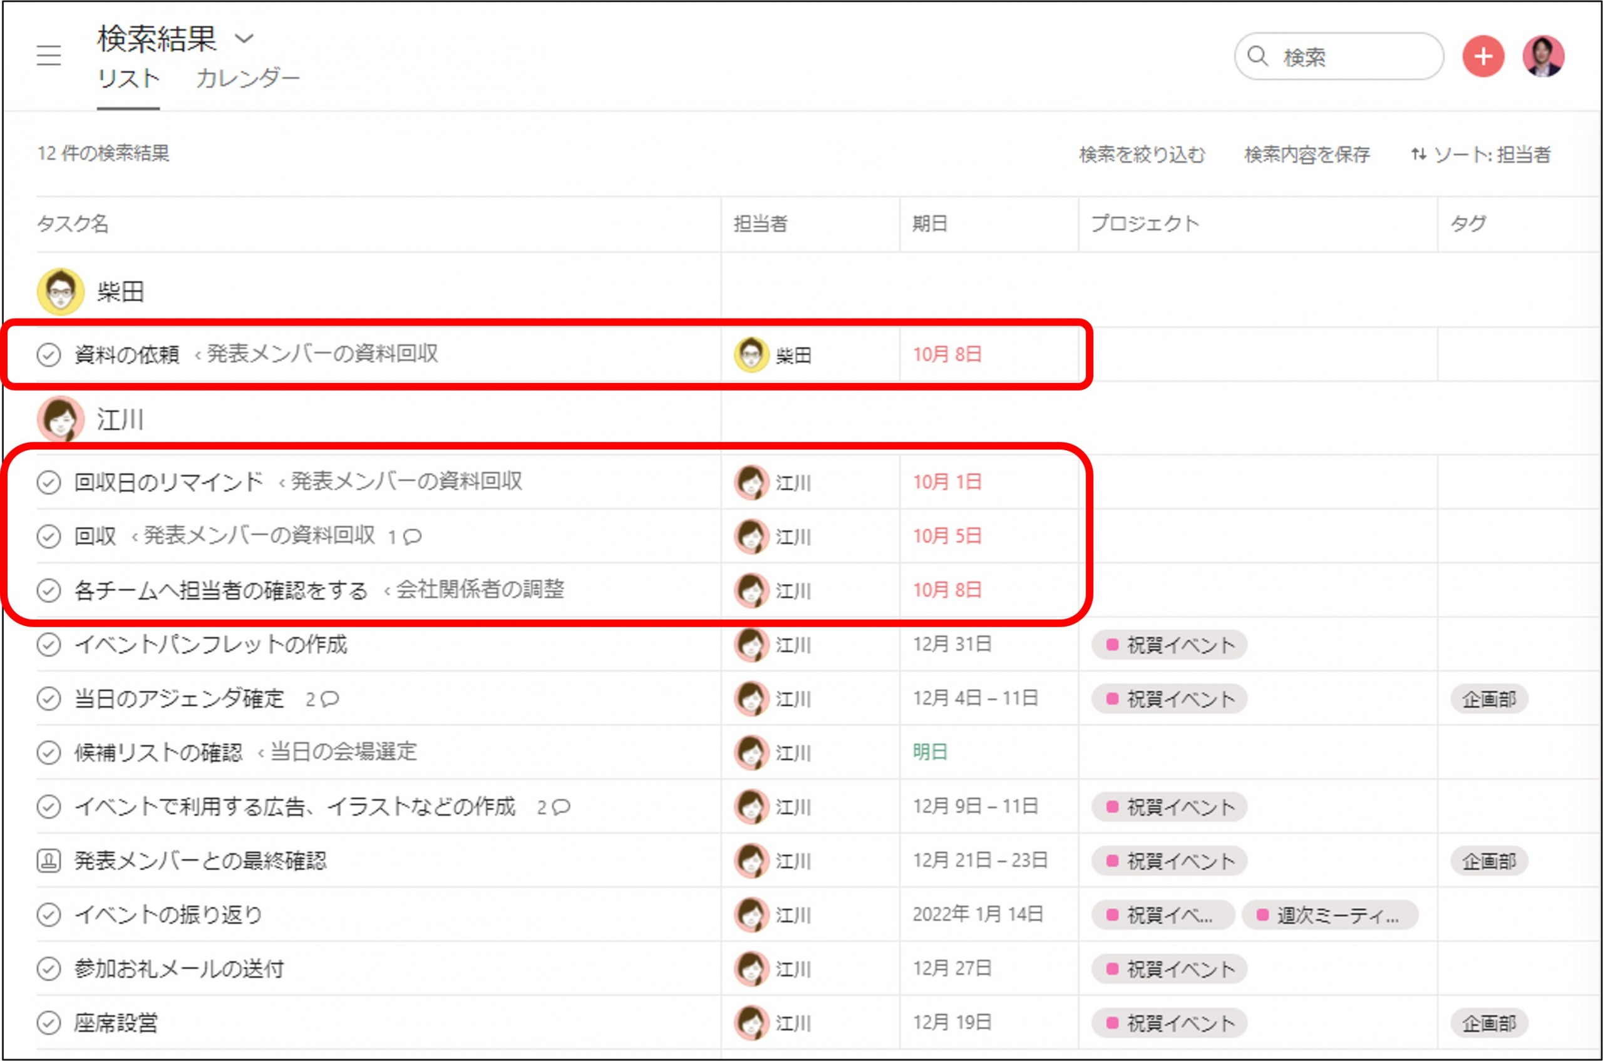
Task: Open task 参加お礼メールの送付
Action: [179, 968]
